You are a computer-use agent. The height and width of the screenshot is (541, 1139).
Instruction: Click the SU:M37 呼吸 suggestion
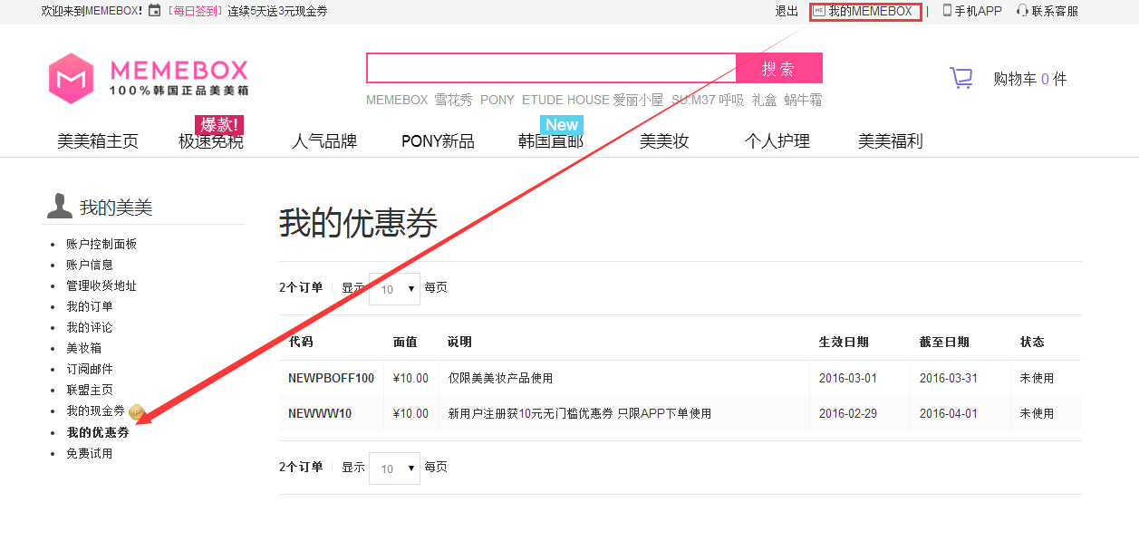tap(708, 100)
